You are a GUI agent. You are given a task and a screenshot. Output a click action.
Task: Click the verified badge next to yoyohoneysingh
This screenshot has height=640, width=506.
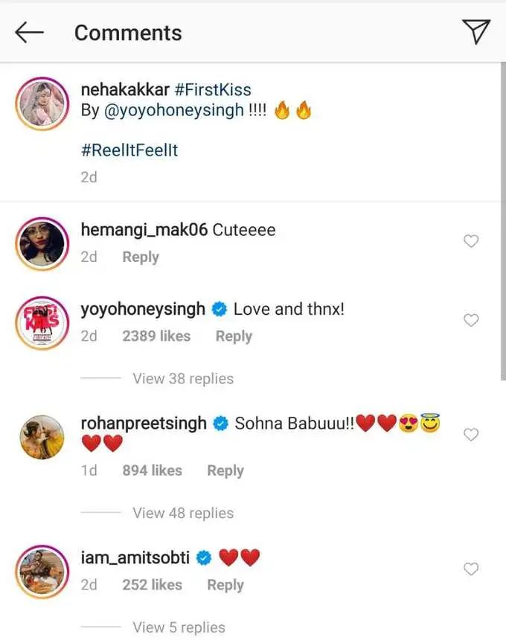click(x=218, y=308)
